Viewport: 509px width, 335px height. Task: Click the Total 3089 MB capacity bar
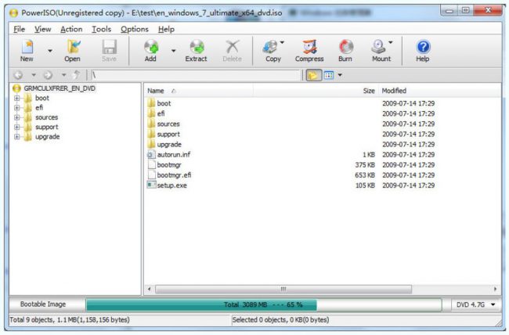tap(268, 304)
